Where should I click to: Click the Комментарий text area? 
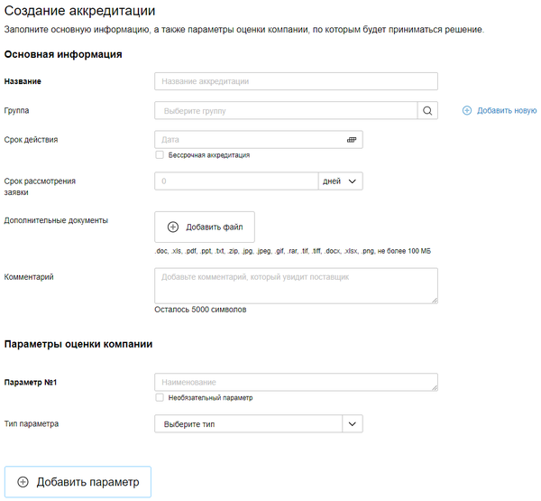coord(296,285)
